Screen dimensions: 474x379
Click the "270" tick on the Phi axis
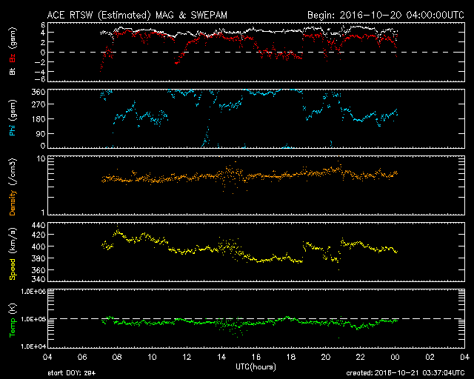(x=39, y=104)
